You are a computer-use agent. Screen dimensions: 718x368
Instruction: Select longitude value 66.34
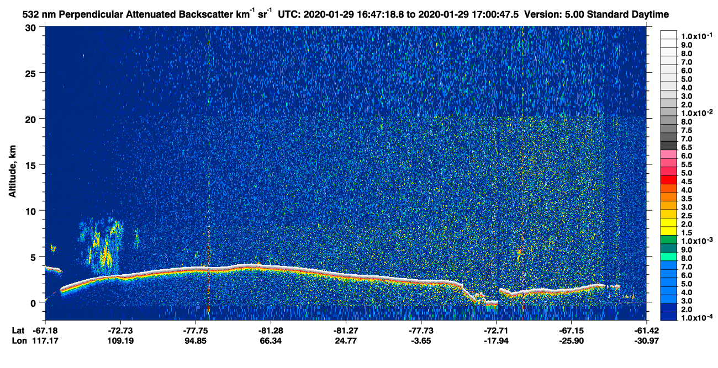[x=271, y=341]
